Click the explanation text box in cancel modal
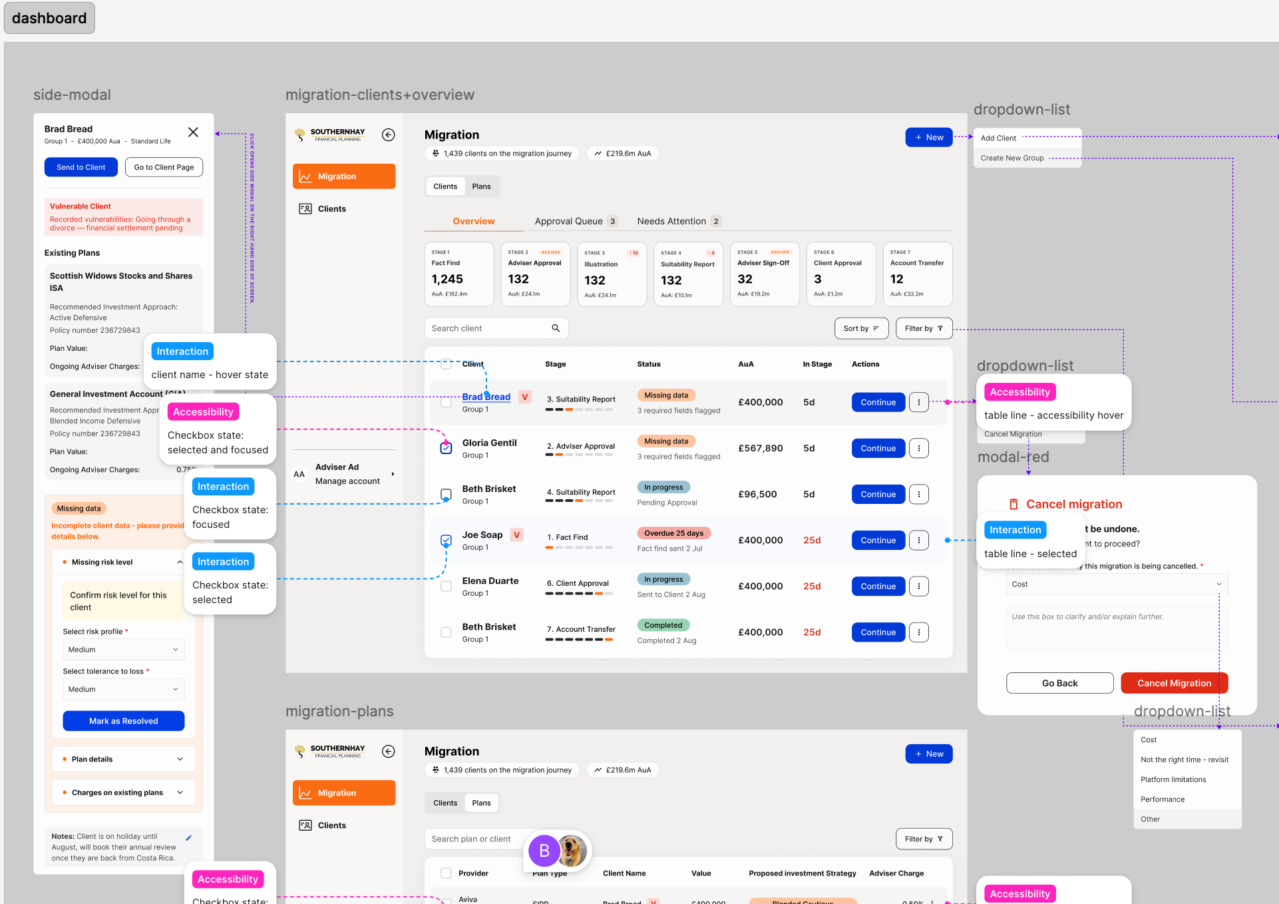Image resolution: width=1279 pixels, height=904 pixels. point(1117,628)
